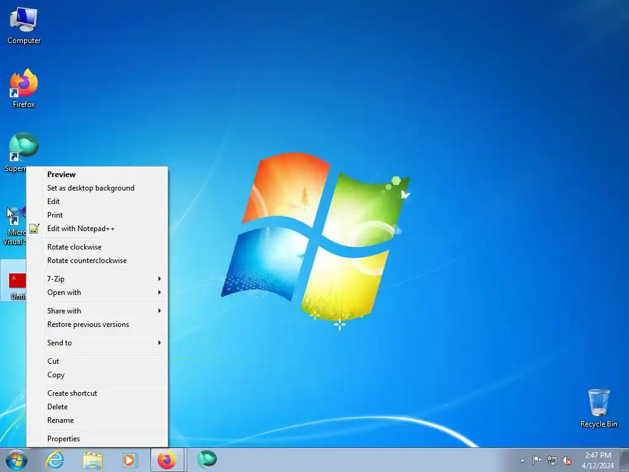Select Print in the context menu
This screenshot has height=472, width=629.
pos(97,215)
